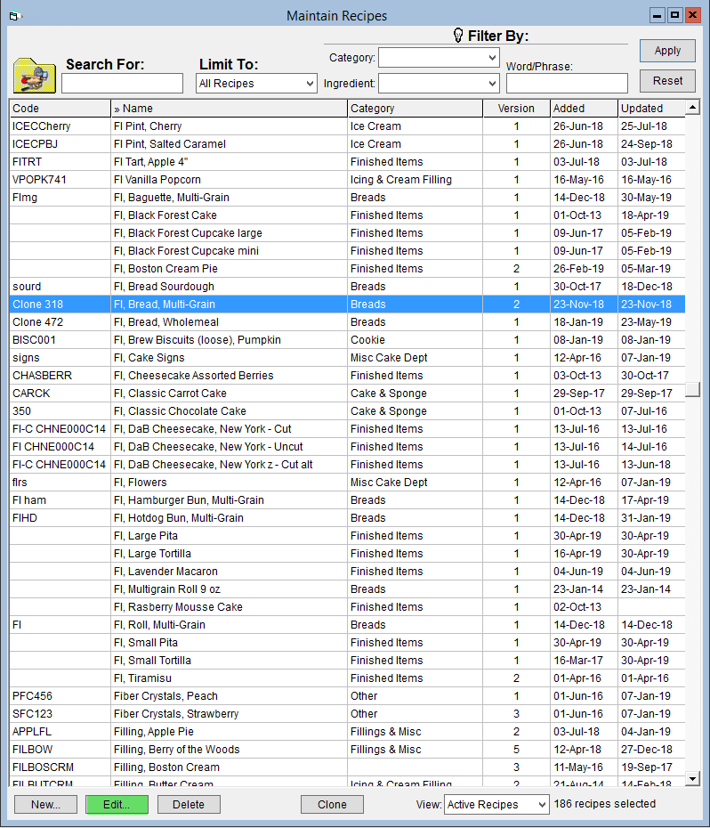Click the recipe folder icon beside Search For
The width and height of the screenshot is (710, 828).
(35, 76)
